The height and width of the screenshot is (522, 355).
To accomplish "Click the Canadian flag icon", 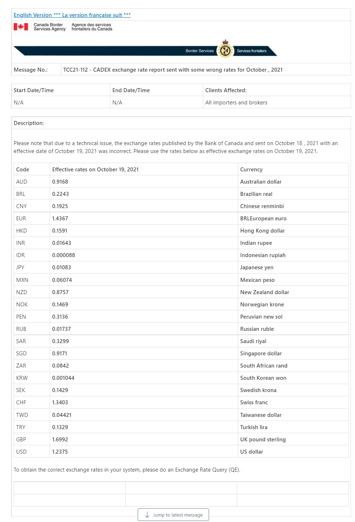I will (21, 27).
